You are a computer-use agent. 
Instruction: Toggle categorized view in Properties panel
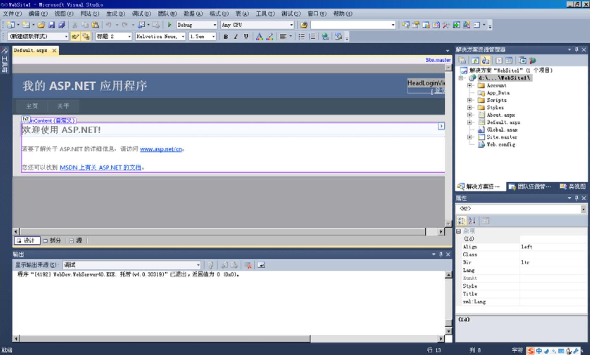461,221
